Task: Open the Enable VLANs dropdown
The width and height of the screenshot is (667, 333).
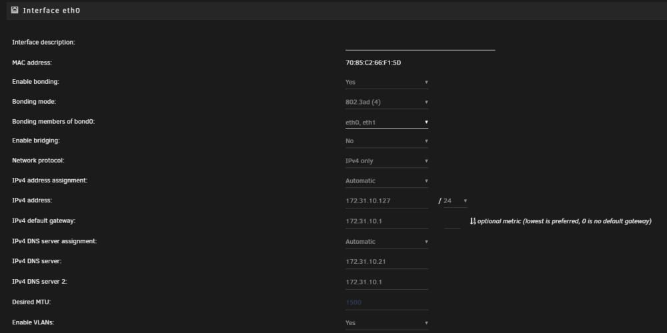Action: tap(387, 323)
